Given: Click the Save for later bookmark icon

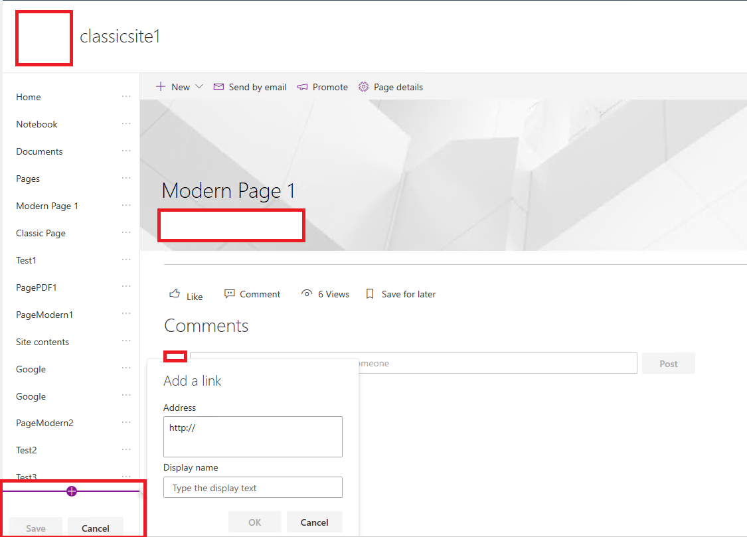Looking at the screenshot, I should (370, 294).
